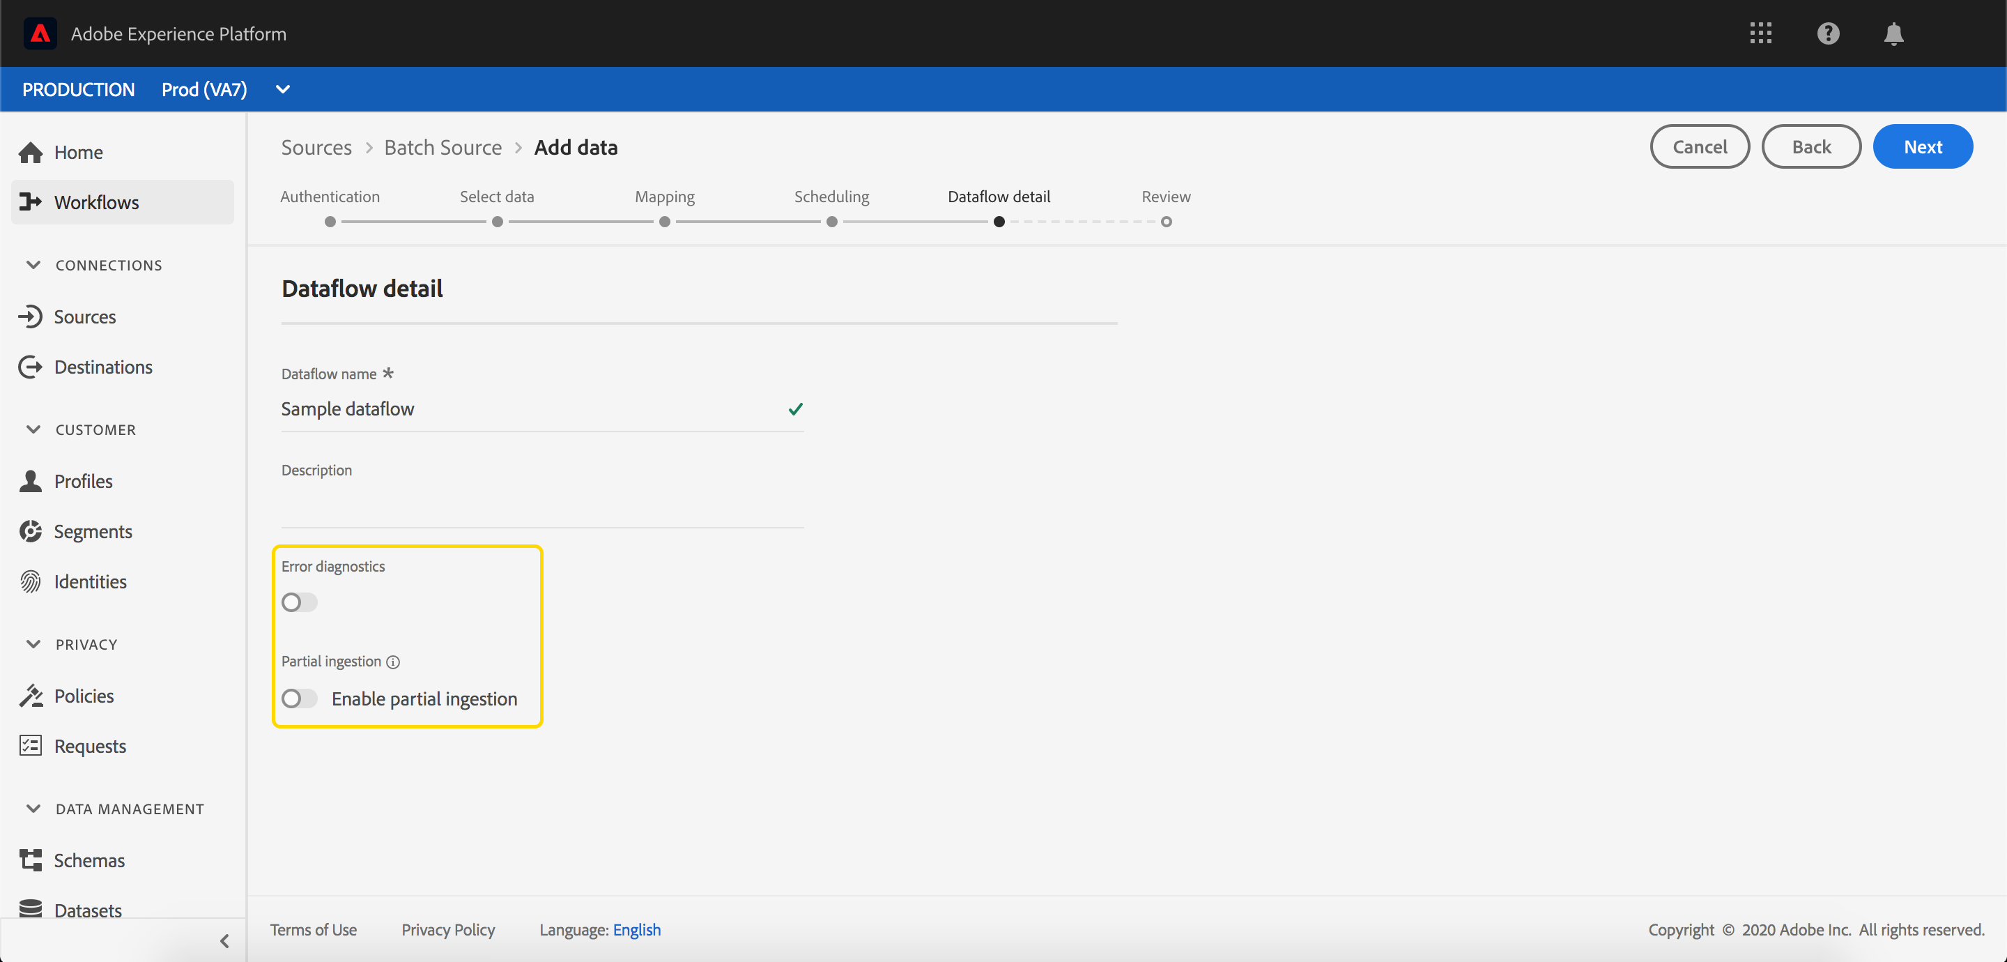Click the Cancel button
The height and width of the screenshot is (962, 2007).
coord(1699,146)
